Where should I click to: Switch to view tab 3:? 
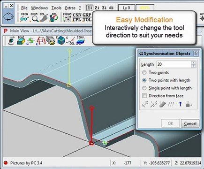point(104,8)
